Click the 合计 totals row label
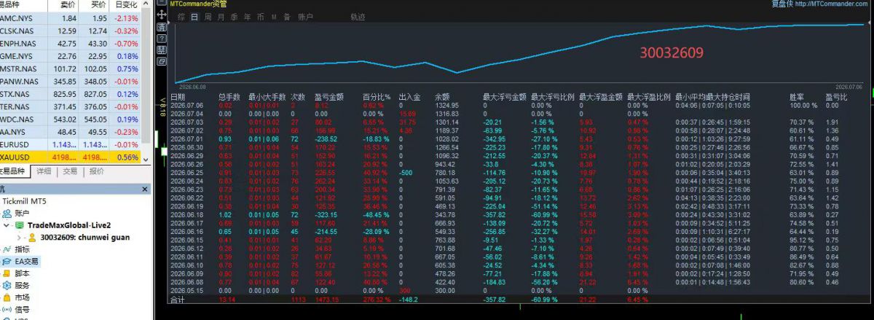This screenshot has height=320, width=874. [x=178, y=299]
